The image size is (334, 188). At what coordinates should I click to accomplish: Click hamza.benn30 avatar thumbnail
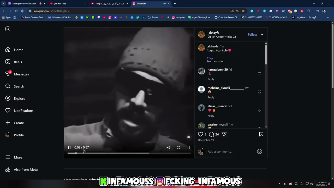(x=201, y=71)
